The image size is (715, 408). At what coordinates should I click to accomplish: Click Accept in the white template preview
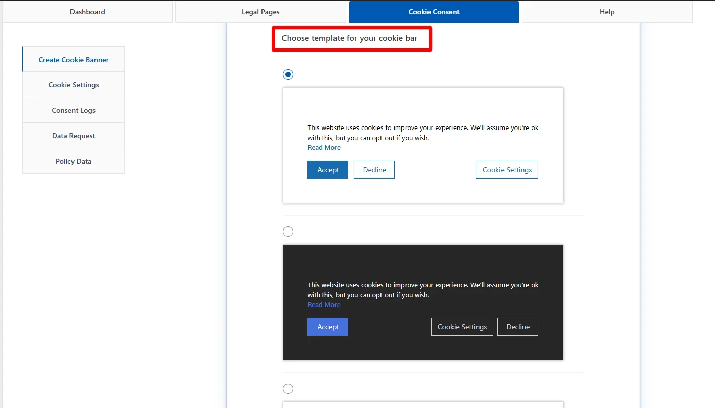328,170
